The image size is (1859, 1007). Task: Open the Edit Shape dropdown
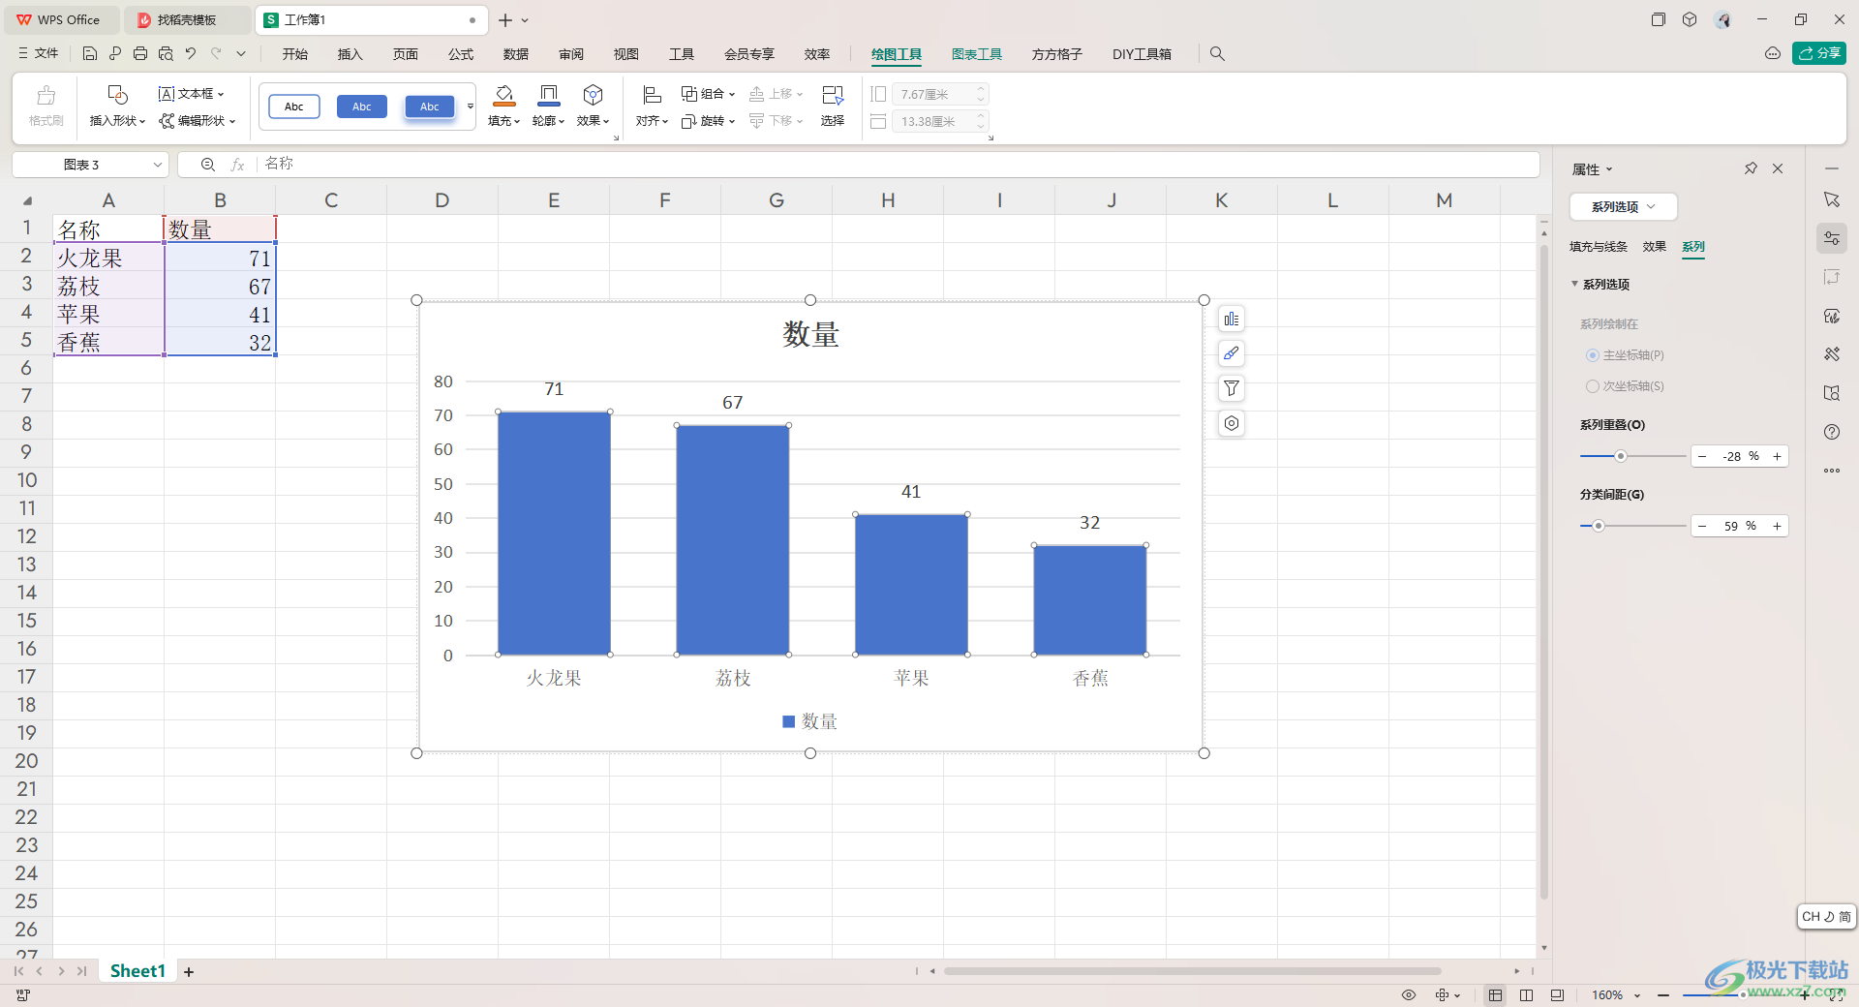pyautogui.click(x=198, y=121)
